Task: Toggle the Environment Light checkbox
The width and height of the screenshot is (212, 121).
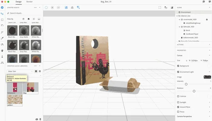Action: tap(178, 72)
